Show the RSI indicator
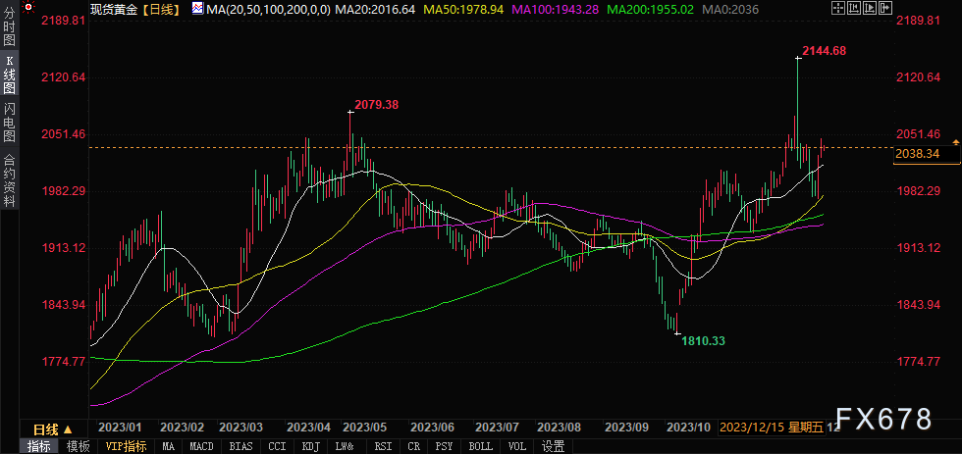Screen dimensions: 962x454 [x=381, y=446]
